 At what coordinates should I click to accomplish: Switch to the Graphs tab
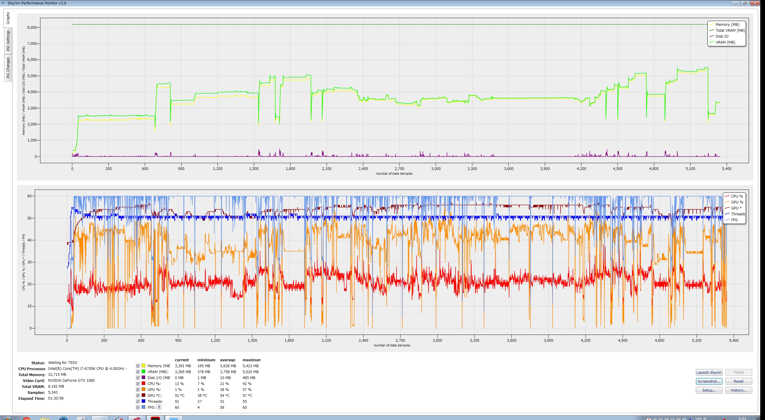(x=8, y=18)
